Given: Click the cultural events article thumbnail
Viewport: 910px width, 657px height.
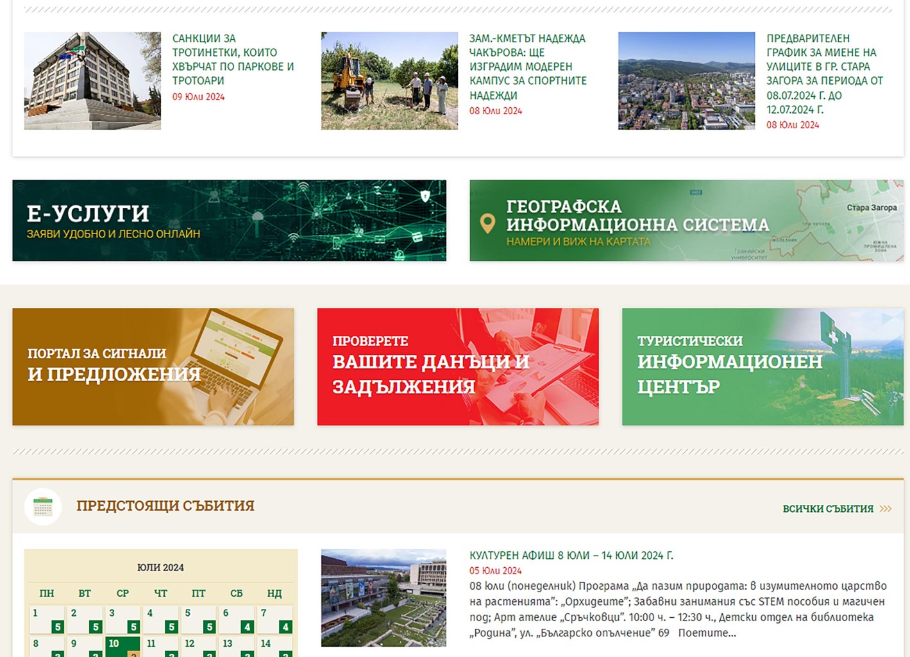Looking at the screenshot, I should pyautogui.click(x=383, y=597).
